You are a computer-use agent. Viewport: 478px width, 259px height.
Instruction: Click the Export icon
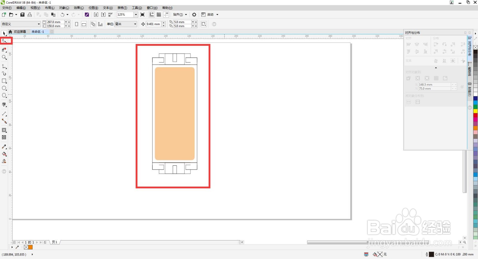tap(103, 15)
